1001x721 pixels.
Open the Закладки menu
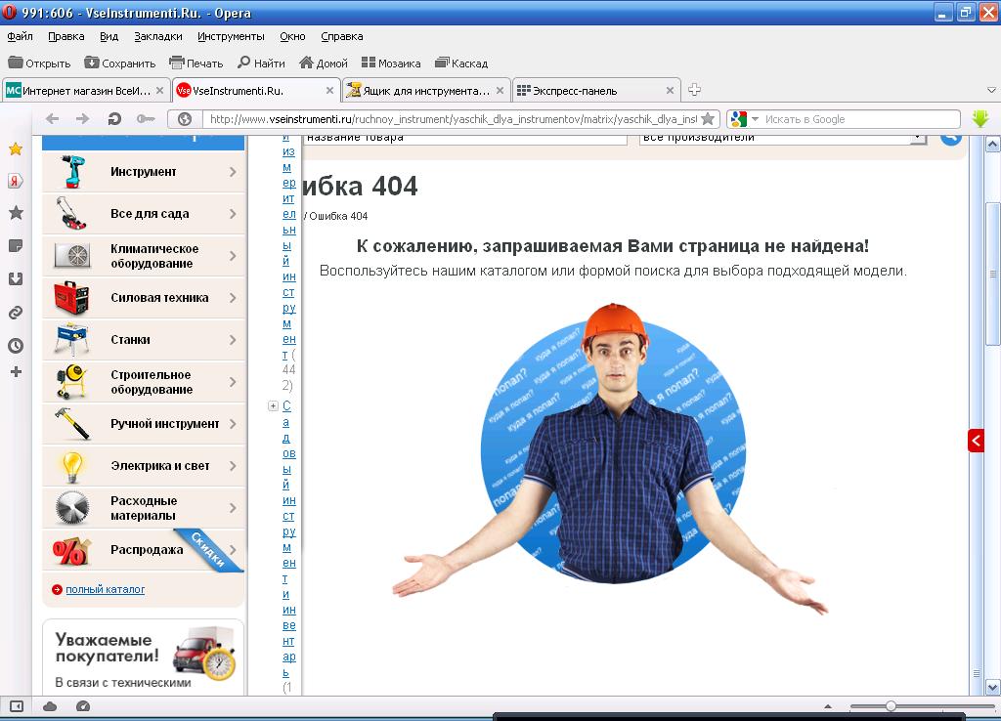(x=158, y=36)
